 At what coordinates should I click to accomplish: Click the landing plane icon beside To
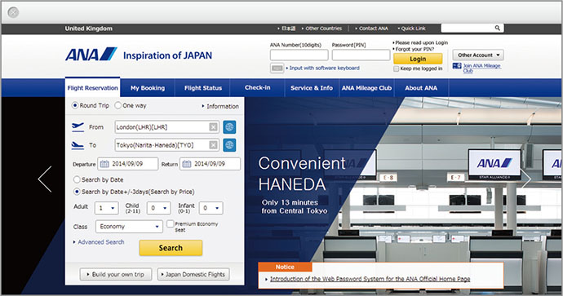78,145
